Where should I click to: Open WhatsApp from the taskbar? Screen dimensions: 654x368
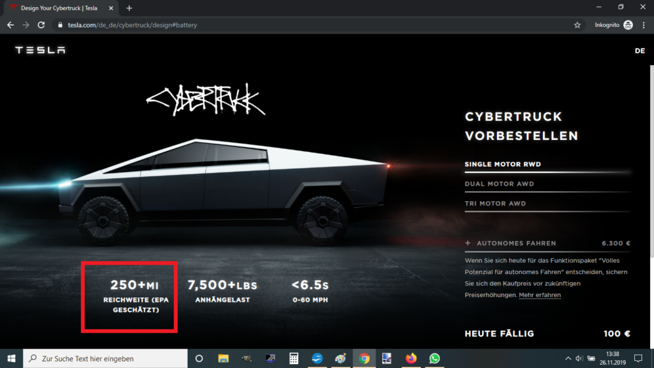[x=434, y=358]
